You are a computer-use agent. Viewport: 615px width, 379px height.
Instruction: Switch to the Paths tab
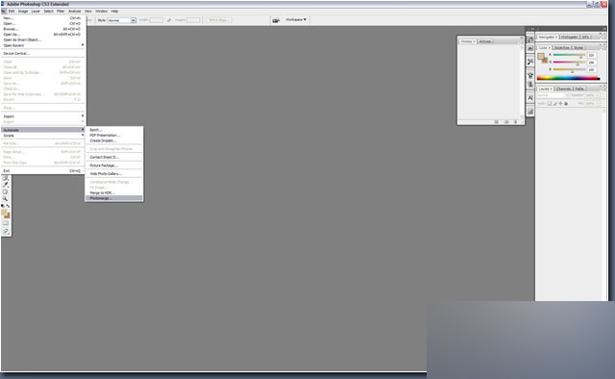click(x=579, y=88)
